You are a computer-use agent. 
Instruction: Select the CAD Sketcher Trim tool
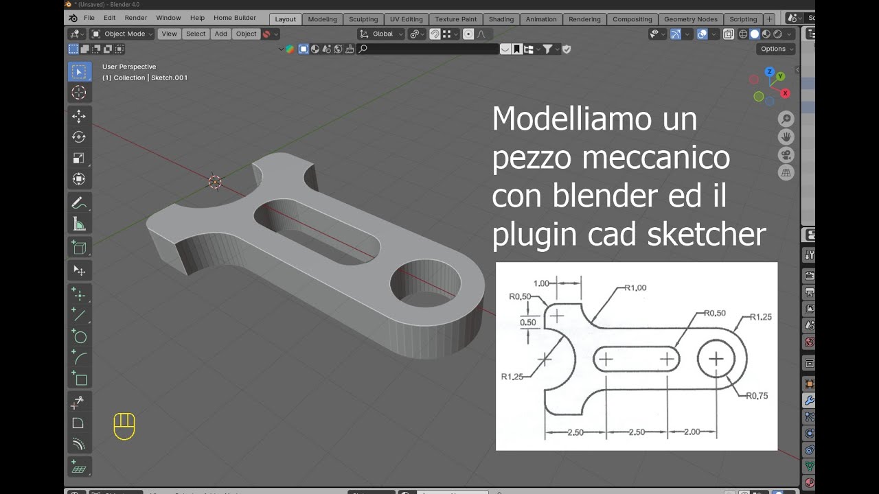79,402
